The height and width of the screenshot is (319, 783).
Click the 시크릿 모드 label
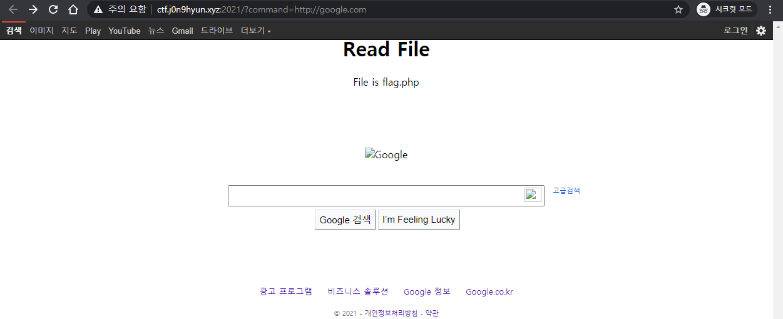click(734, 9)
